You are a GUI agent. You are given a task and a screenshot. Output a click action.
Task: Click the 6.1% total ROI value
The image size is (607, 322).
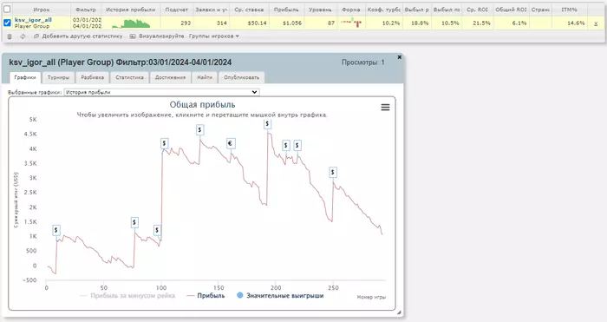point(519,23)
